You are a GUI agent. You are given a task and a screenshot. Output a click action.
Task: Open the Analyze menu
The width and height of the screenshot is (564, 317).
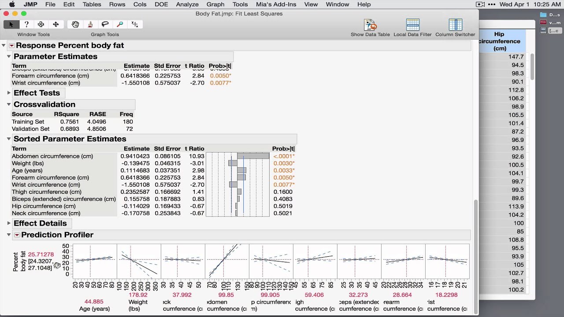click(x=187, y=4)
